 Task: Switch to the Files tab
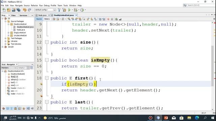pos(13,15)
